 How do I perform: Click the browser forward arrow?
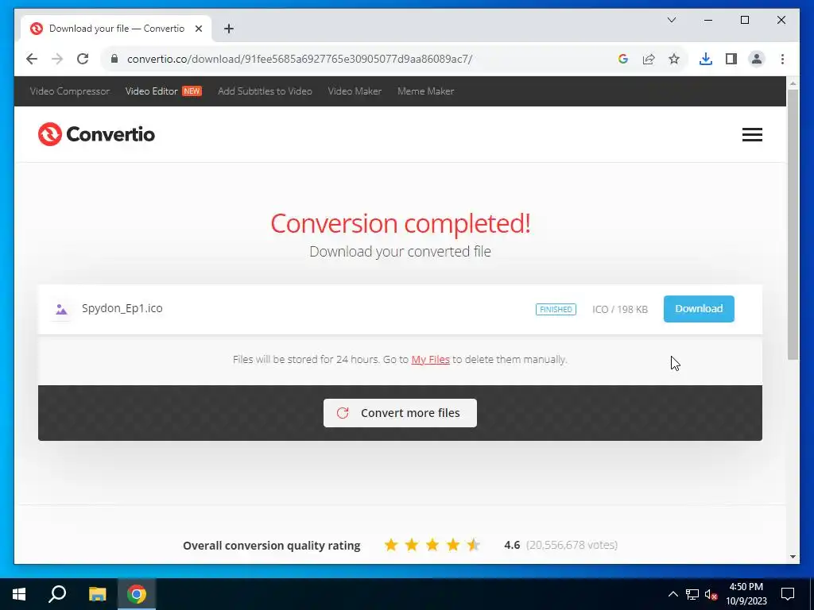click(x=57, y=59)
